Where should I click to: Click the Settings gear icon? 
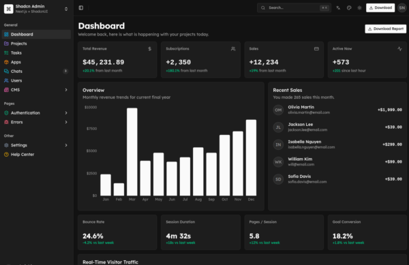click(x=6, y=145)
